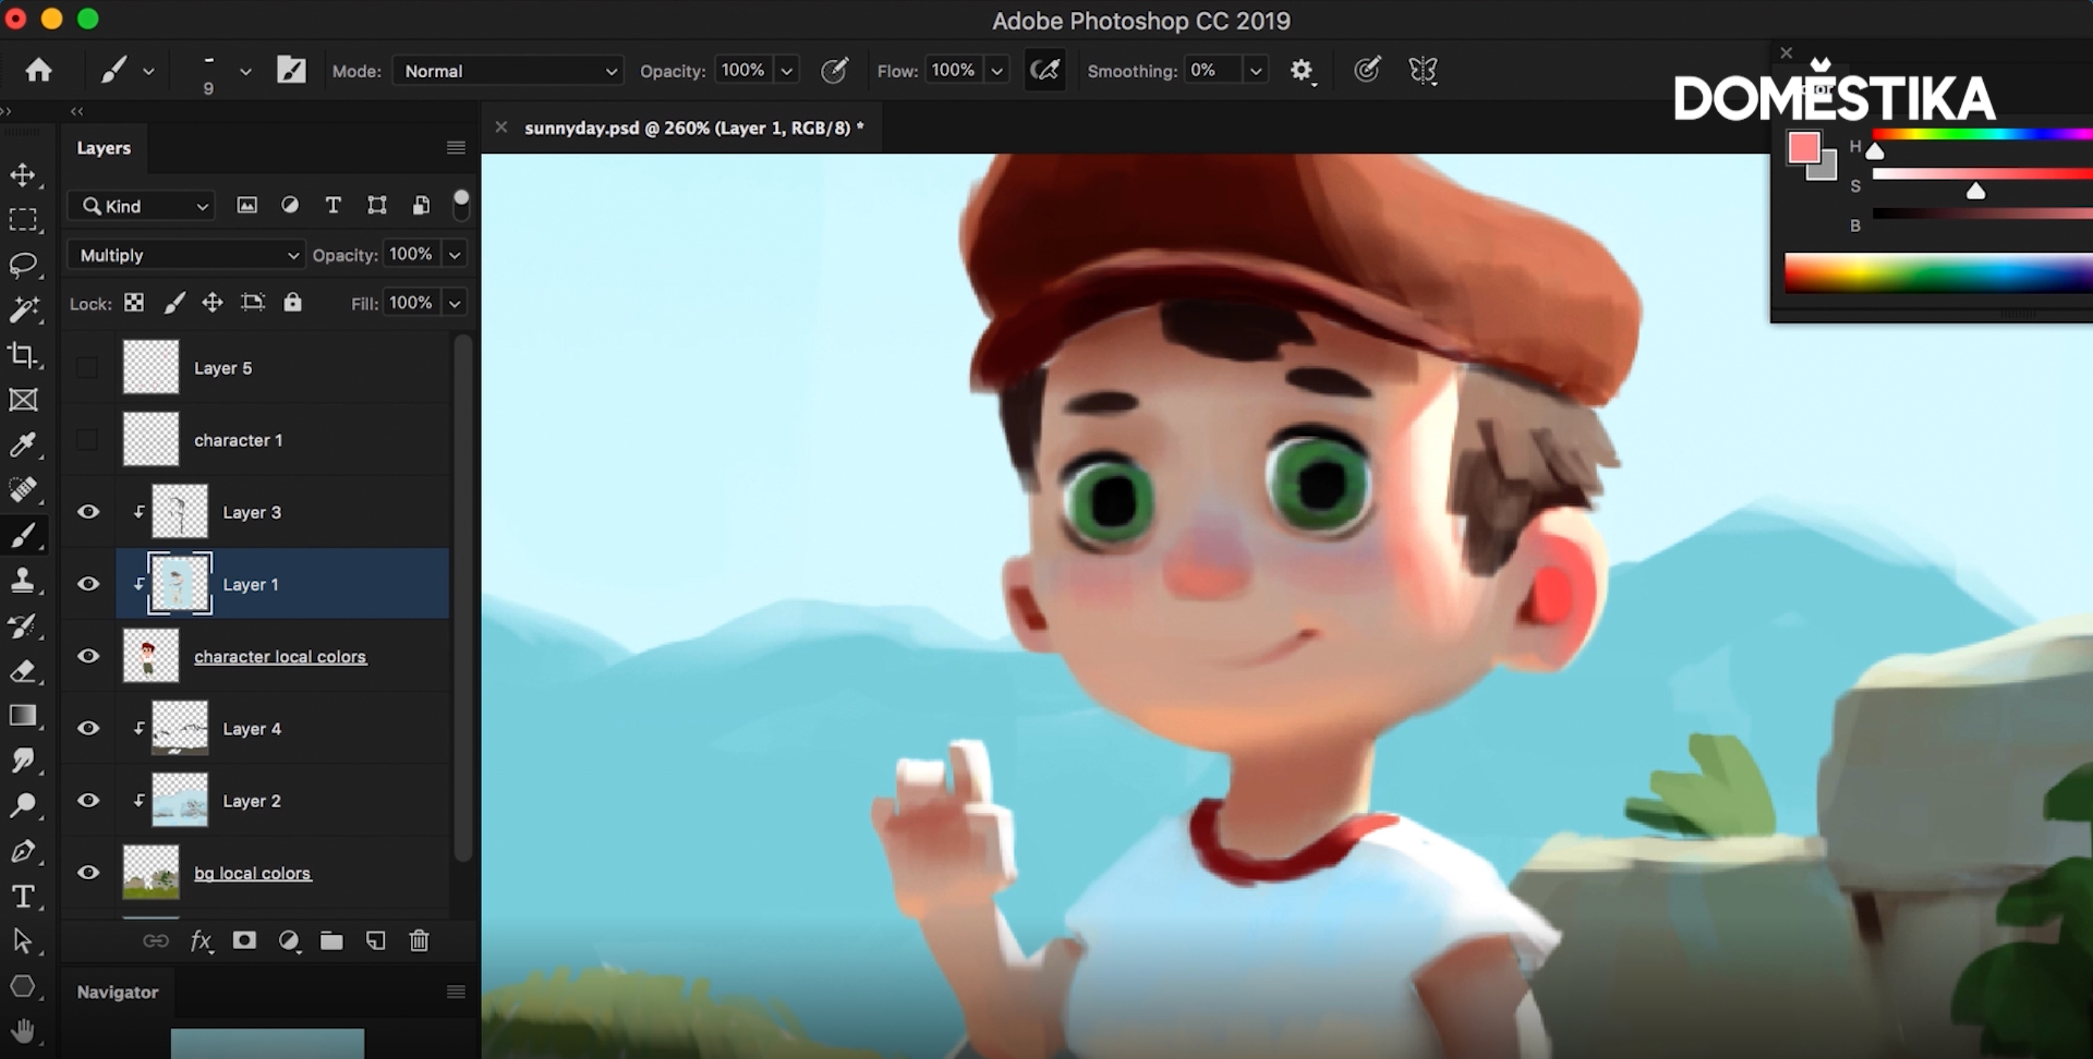Select the Crop tool

[x=23, y=355]
